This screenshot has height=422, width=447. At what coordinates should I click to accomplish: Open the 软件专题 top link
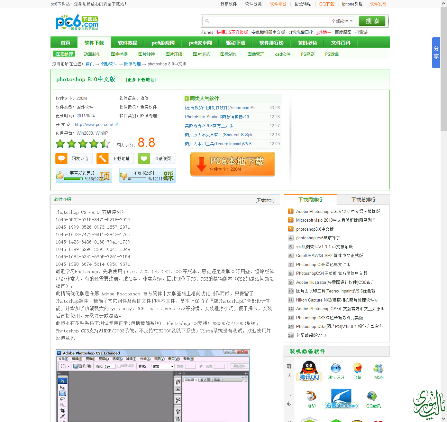[x=278, y=4]
